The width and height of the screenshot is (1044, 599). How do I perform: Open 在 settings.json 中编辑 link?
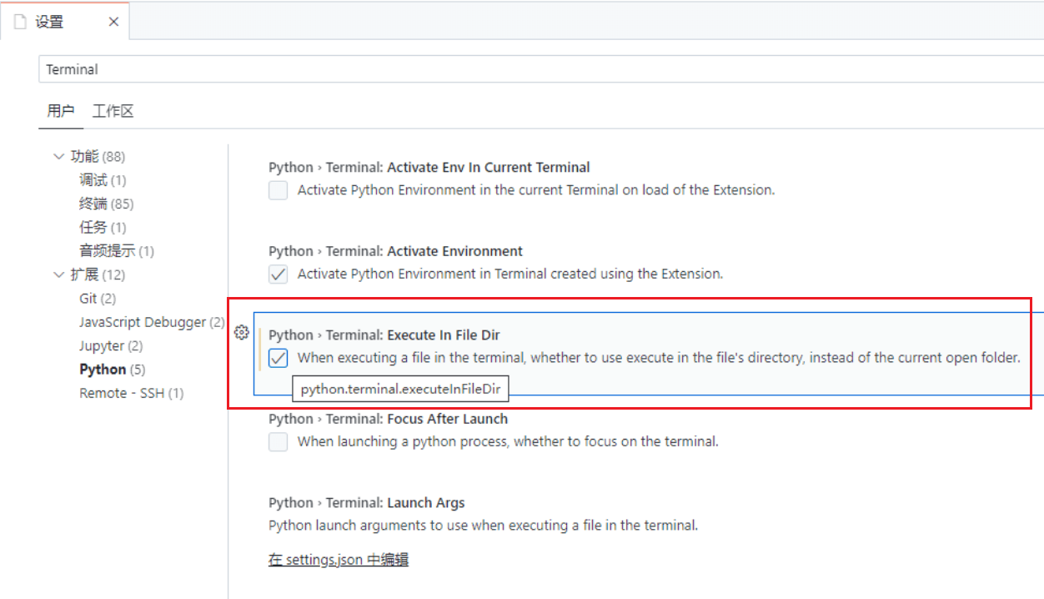point(339,560)
